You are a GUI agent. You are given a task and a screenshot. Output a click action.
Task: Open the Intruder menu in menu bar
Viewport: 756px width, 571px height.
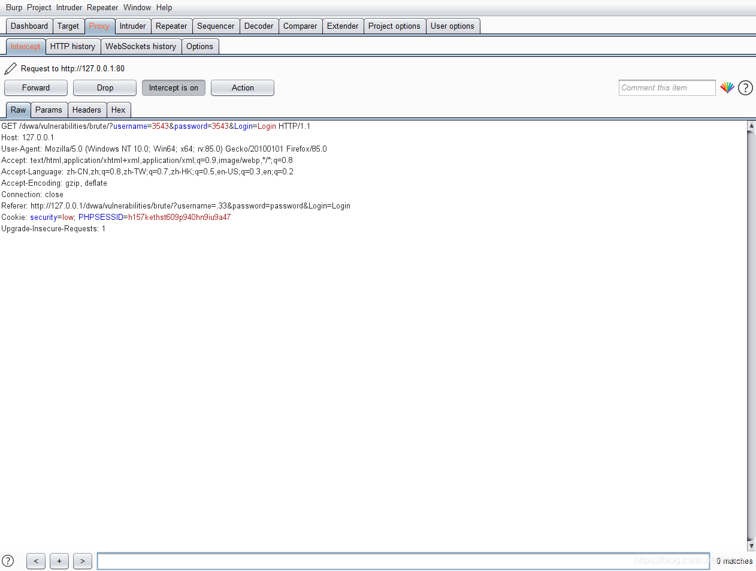click(x=69, y=8)
